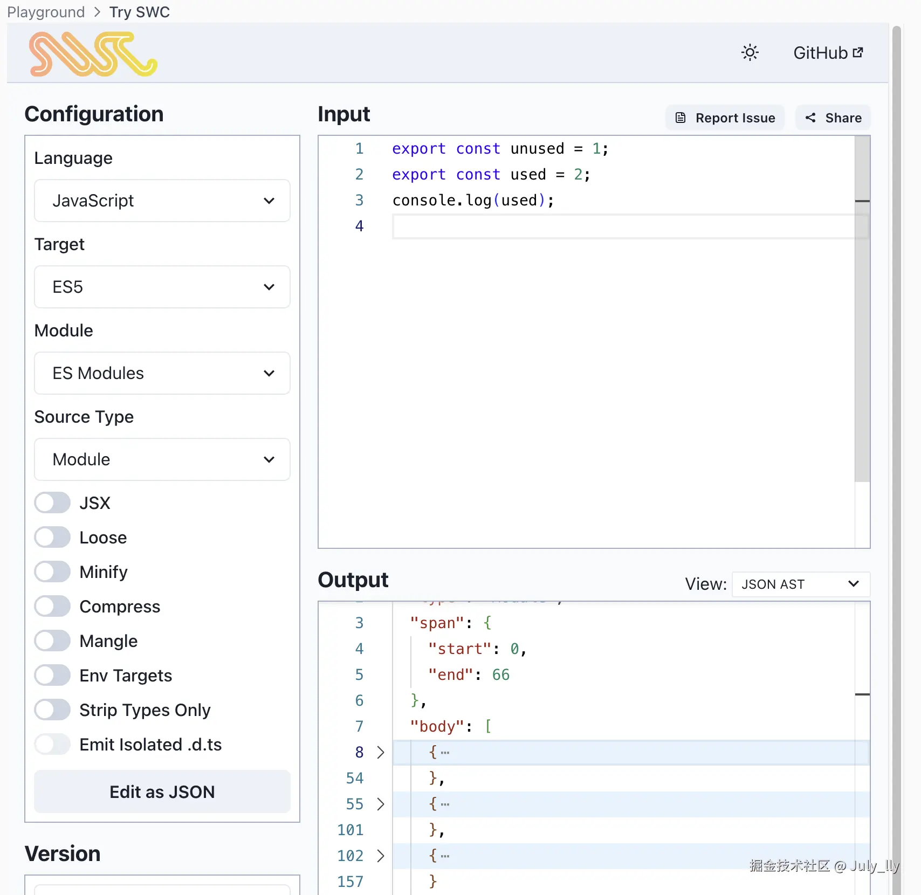Expand folded block at output line 8
The height and width of the screenshot is (895, 921).
[381, 752]
